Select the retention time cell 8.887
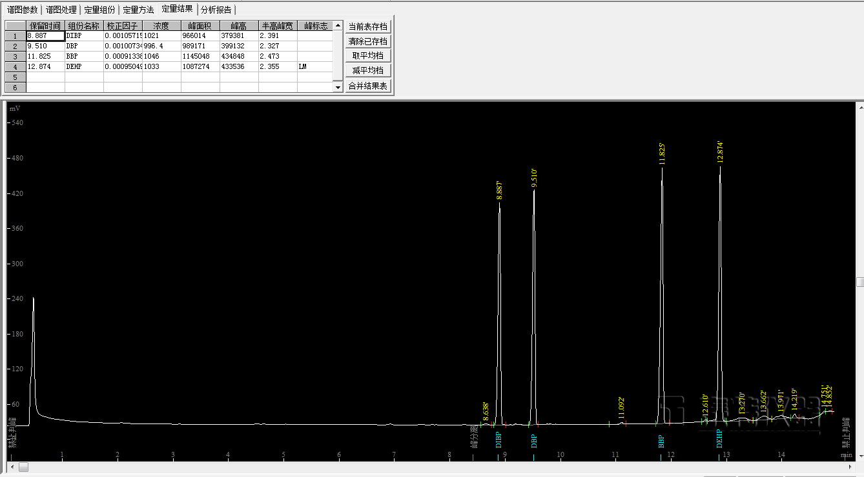The width and height of the screenshot is (864, 477). tap(45, 36)
